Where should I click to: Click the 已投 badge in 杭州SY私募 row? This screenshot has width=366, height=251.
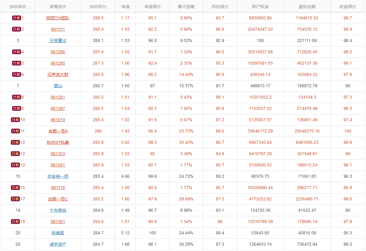coord(16,142)
